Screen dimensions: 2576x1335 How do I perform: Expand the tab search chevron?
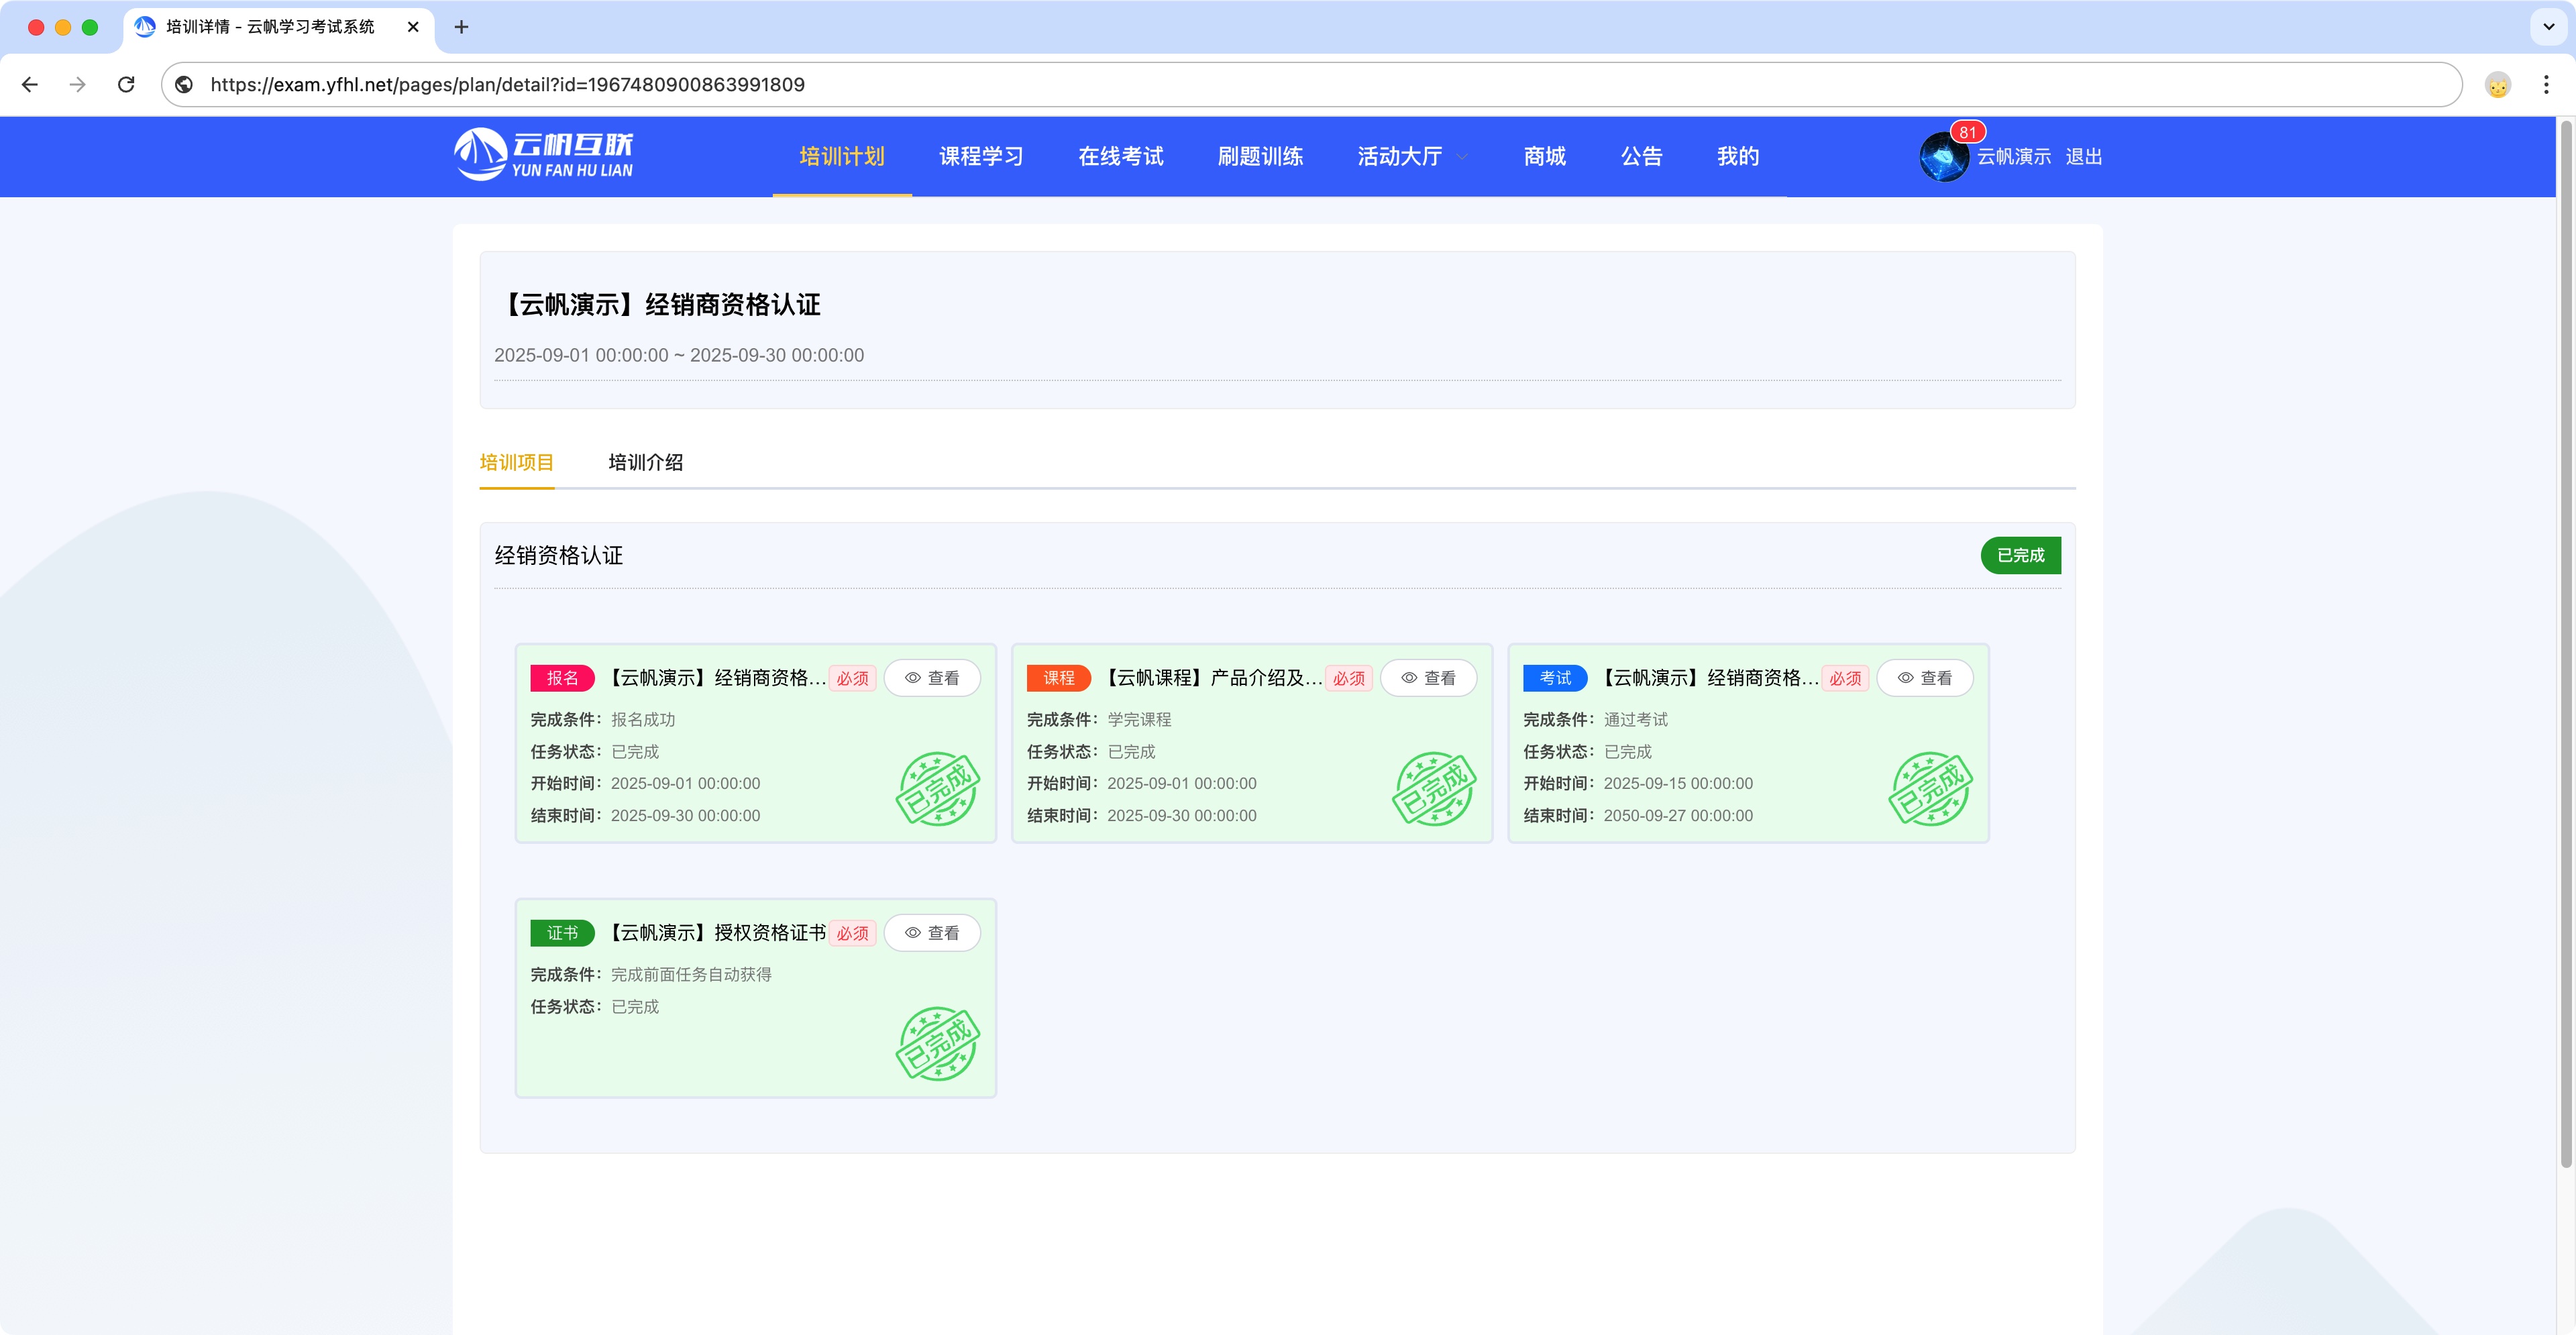coord(2548,27)
